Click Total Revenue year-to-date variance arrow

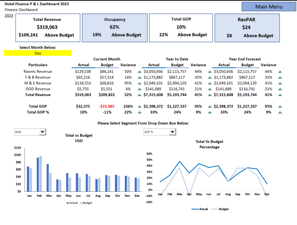(x=210, y=95)
